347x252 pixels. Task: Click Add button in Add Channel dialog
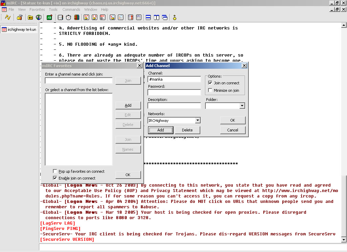pos(161,130)
